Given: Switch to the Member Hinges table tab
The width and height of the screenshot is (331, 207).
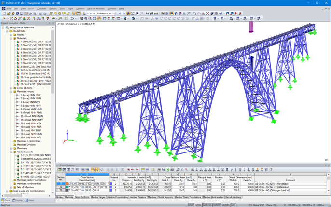Looking at the screenshot, I should [98, 197].
